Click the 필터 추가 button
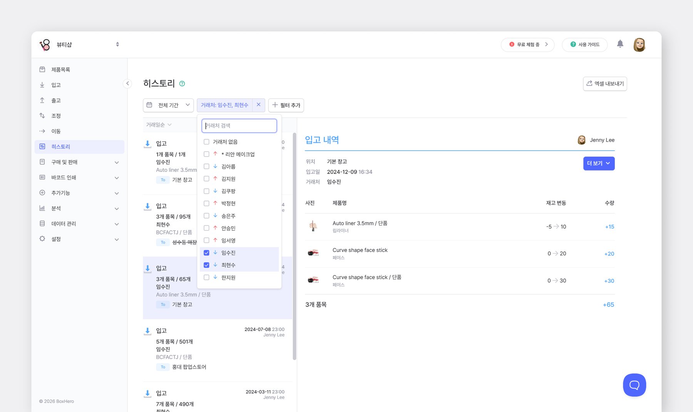Viewport: 693px width, 412px height. click(x=286, y=105)
